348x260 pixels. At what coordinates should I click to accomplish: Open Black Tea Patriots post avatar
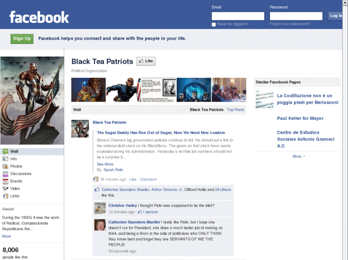point(80,128)
